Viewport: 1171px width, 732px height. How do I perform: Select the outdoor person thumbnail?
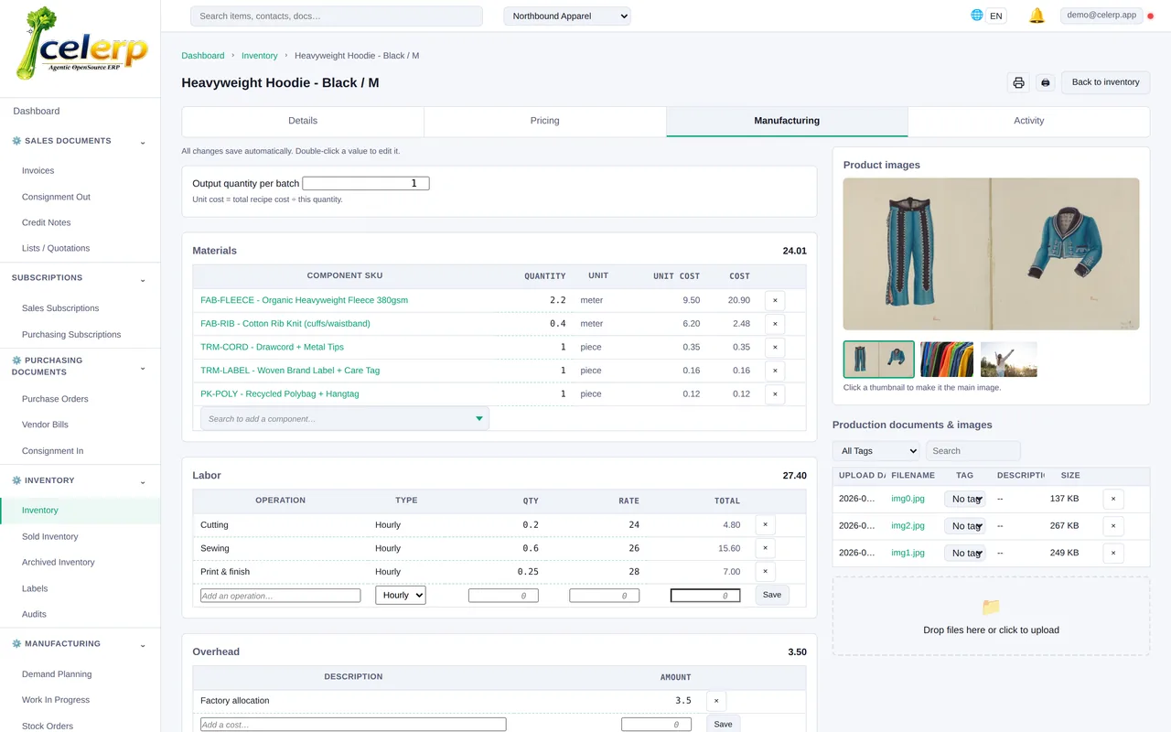1009,360
